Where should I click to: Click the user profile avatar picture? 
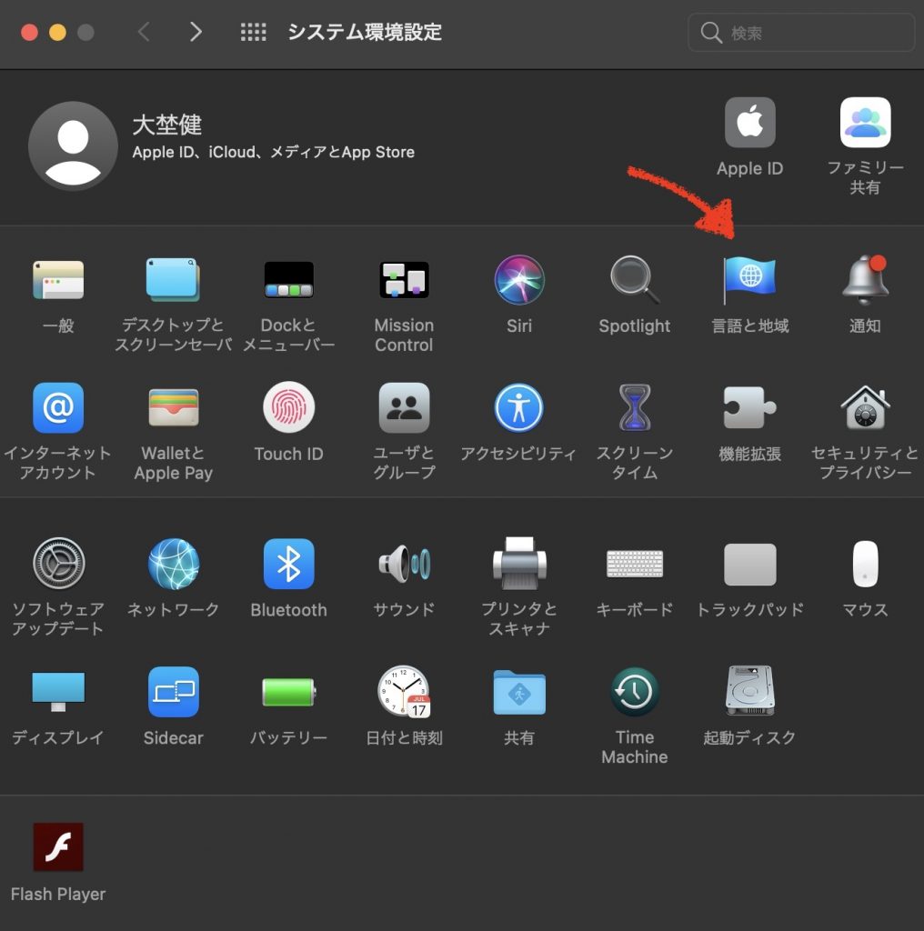[x=73, y=145]
